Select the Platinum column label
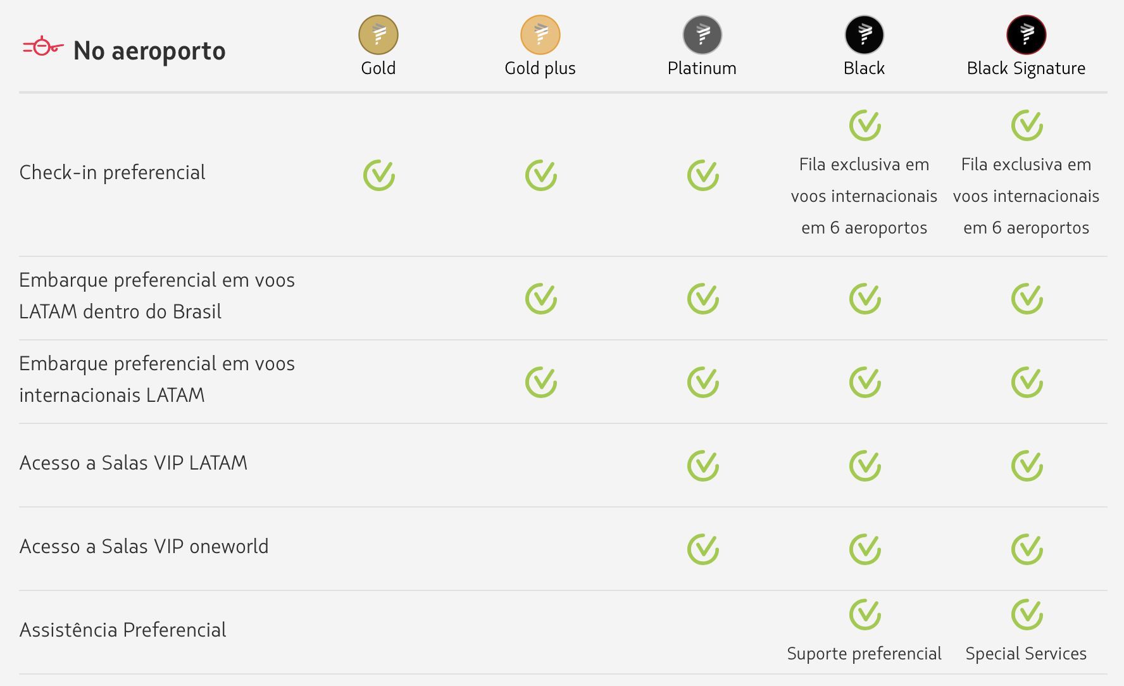 tap(702, 68)
